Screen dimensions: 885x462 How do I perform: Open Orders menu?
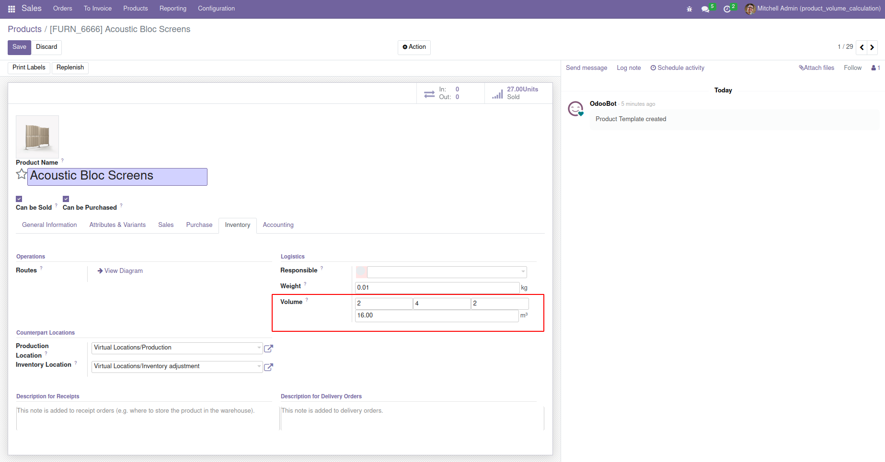[x=63, y=9]
